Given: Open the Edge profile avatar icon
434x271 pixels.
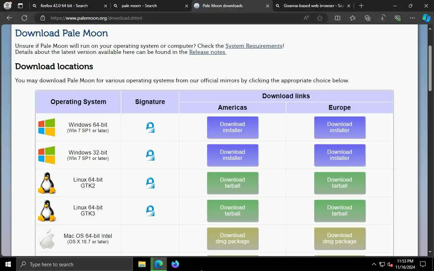Looking at the screenshot, I should coord(7,6).
